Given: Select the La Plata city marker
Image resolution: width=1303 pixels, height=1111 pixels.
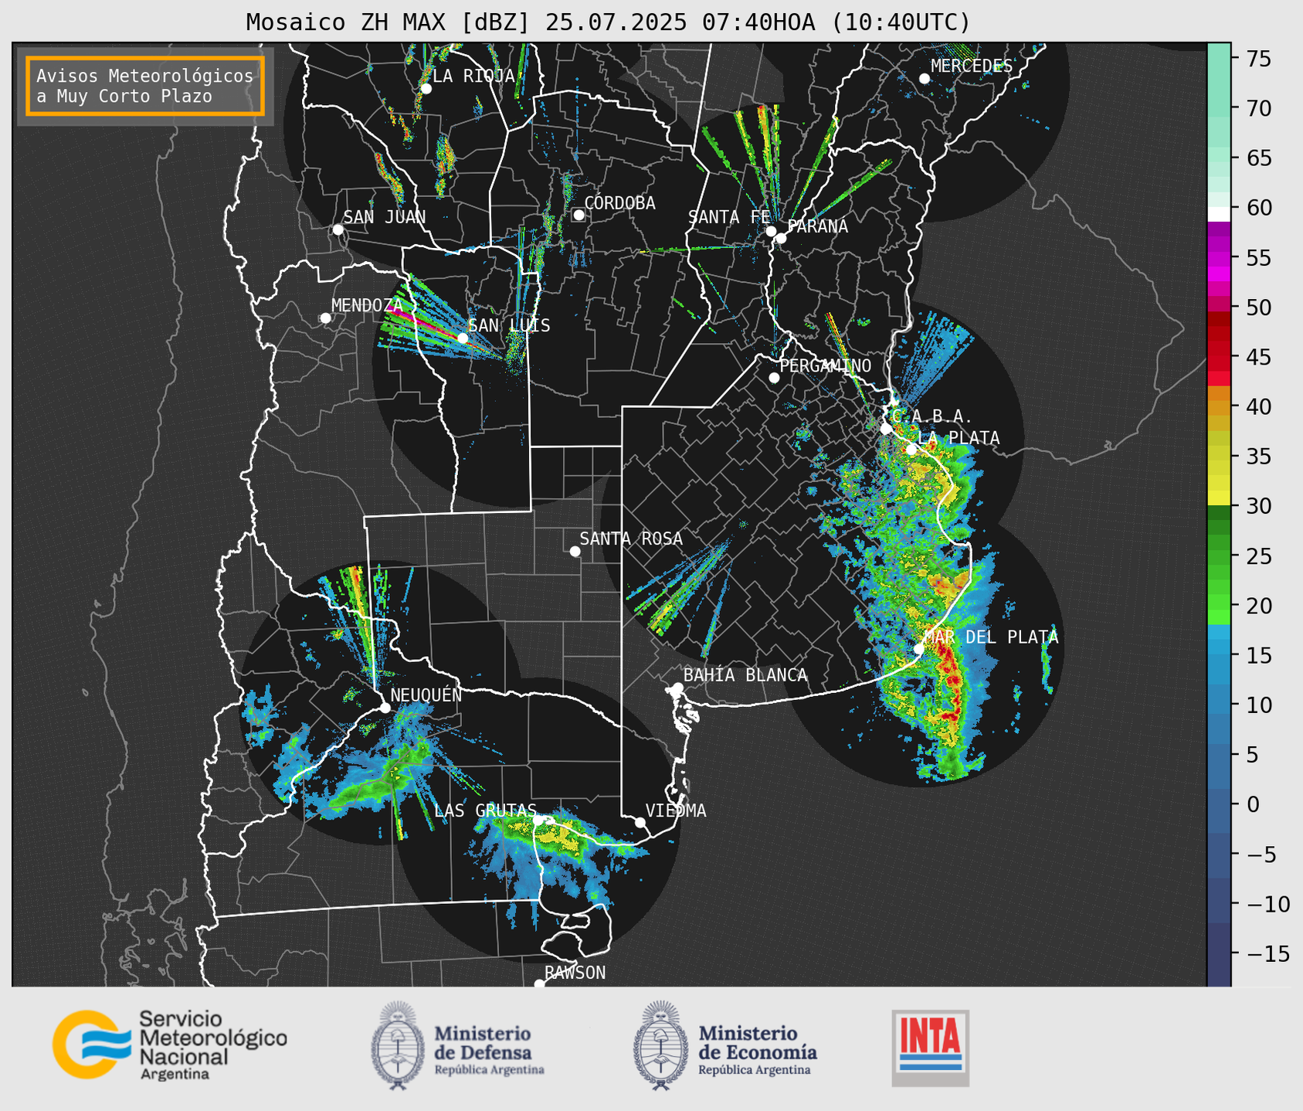Looking at the screenshot, I should coord(911,450).
